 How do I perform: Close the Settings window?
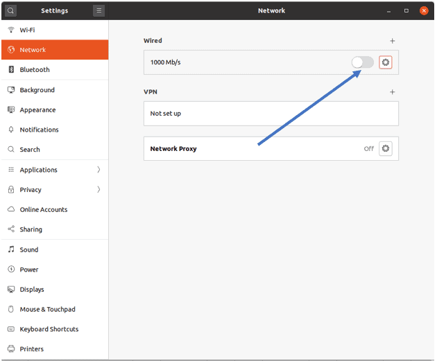pos(424,10)
